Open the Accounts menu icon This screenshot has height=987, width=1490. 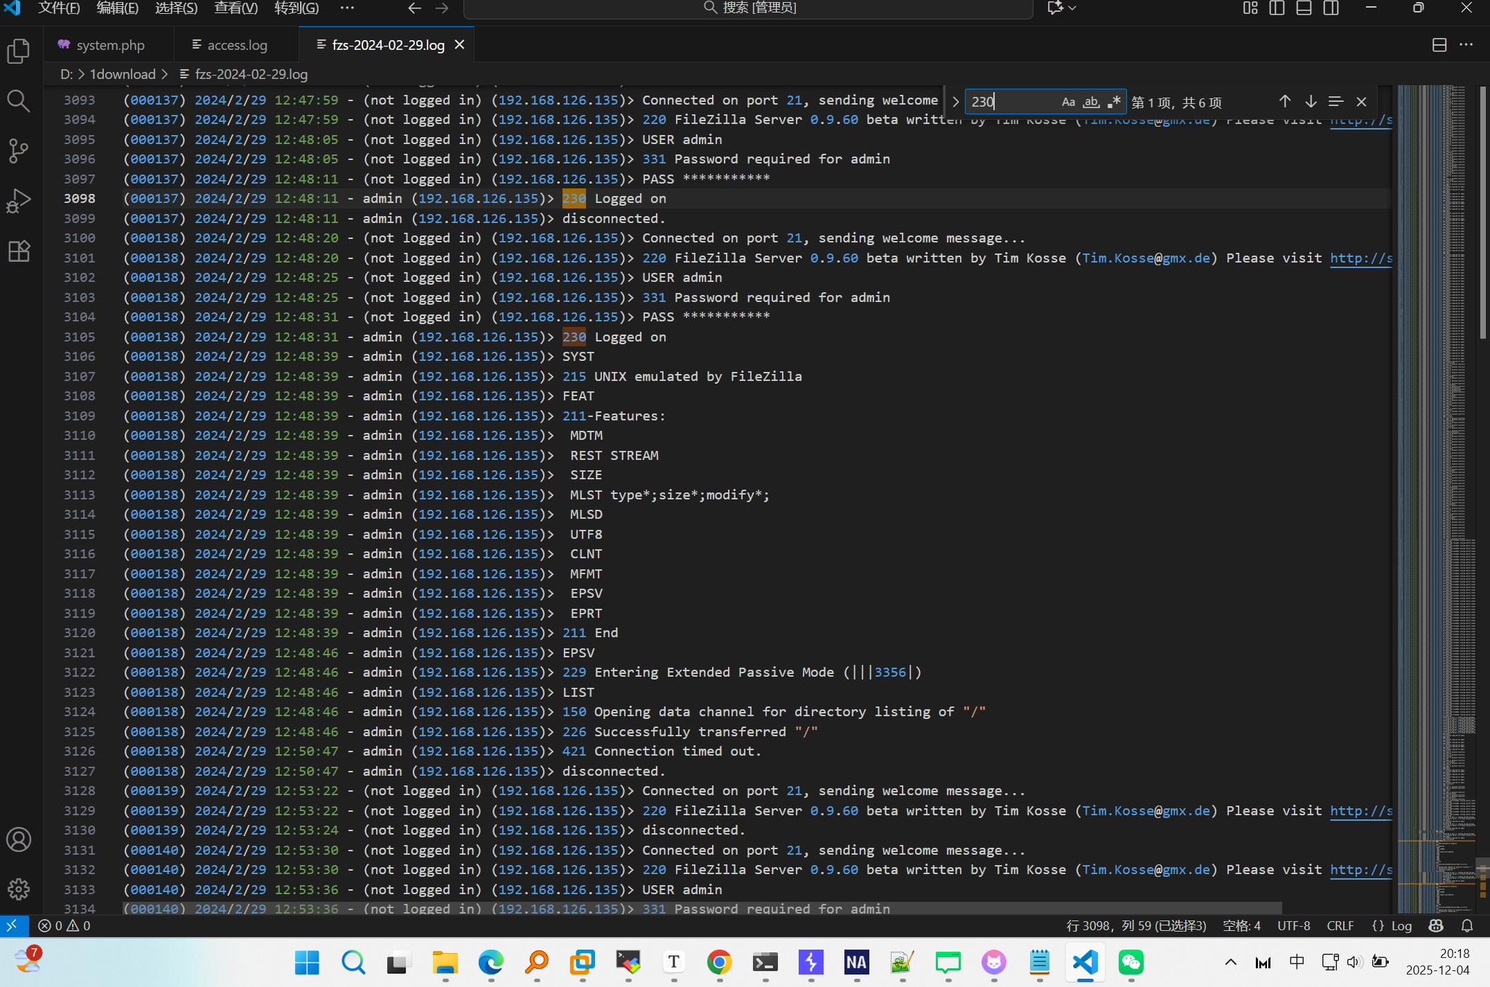pos(19,839)
